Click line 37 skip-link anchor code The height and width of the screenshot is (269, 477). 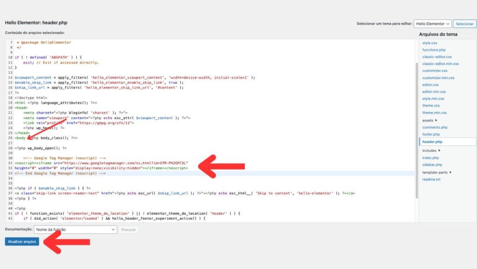[184, 193]
